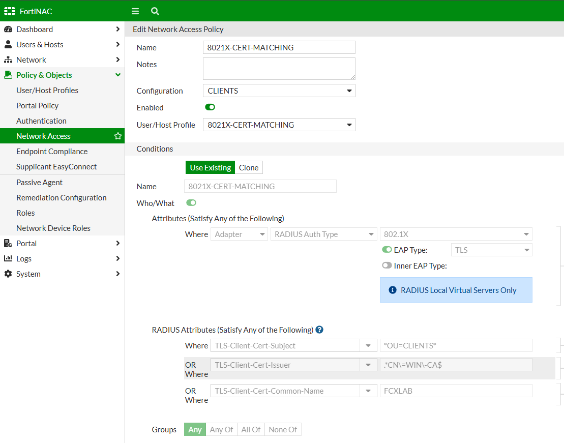This screenshot has height=443, width=564.
Task: Open the 802.1X value dropdown
Action: click(456, 234)
